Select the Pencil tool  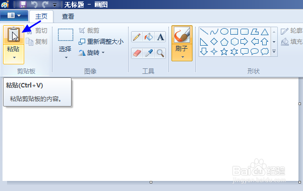point(137,37)
